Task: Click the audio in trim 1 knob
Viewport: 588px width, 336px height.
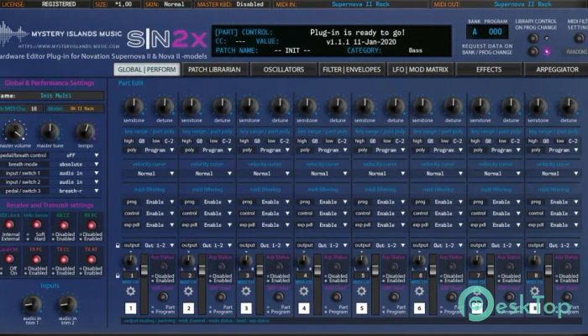Action: click(x=32, y=304)
